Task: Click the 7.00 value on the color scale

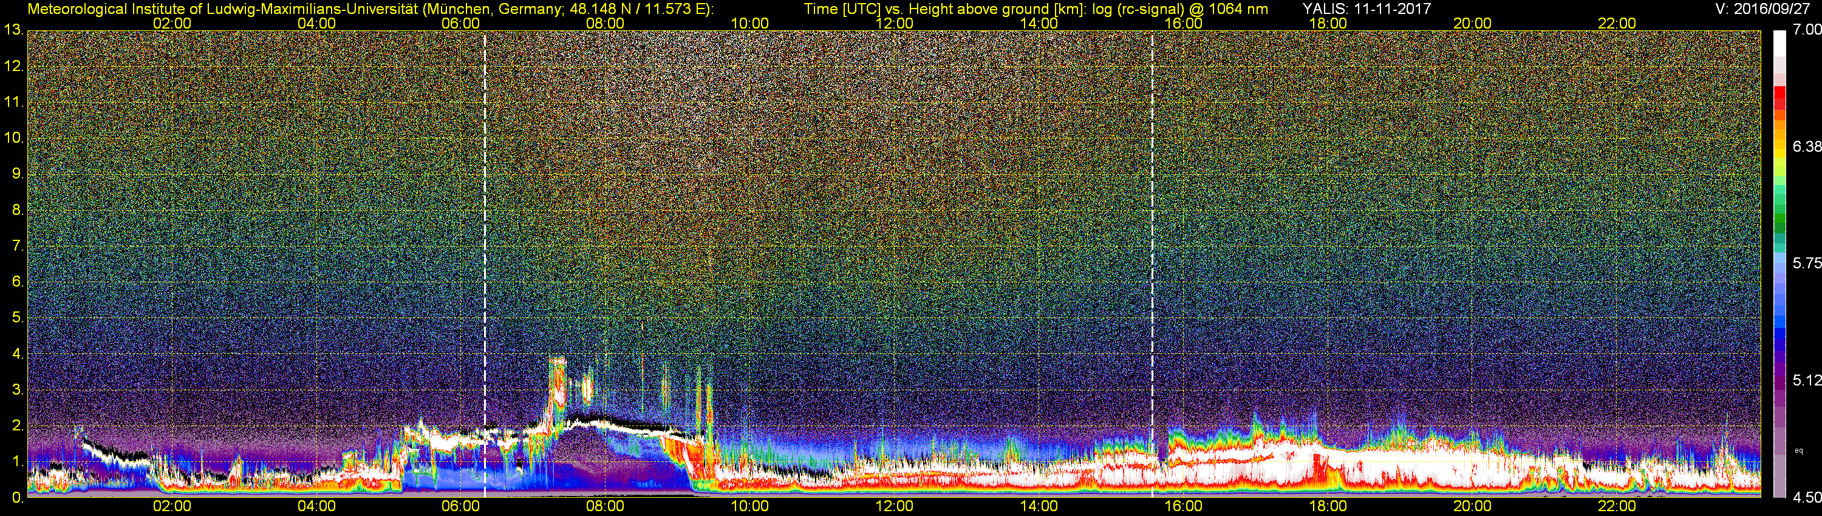Action: [x=1806, y=29]
